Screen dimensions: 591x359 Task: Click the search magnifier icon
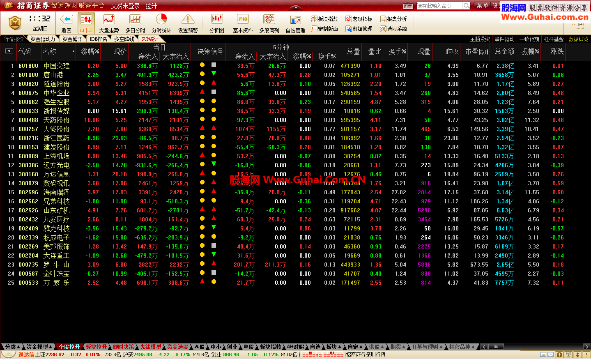click(x=467, y=6)
